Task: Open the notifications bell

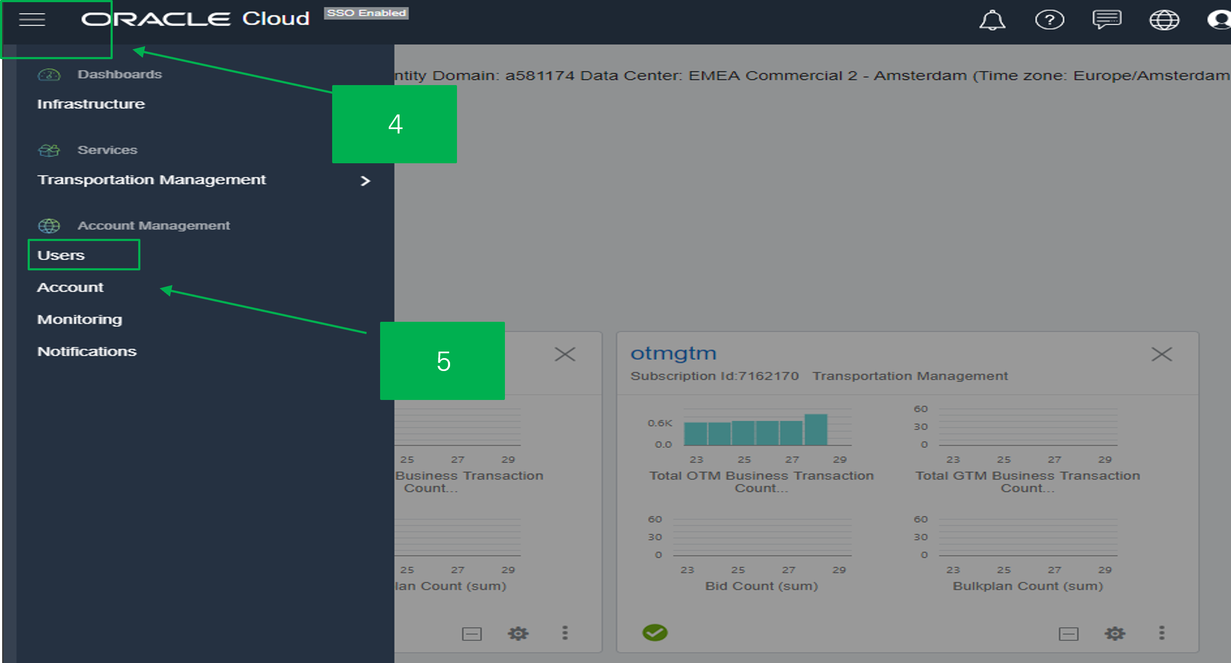Action: point(992,20)
